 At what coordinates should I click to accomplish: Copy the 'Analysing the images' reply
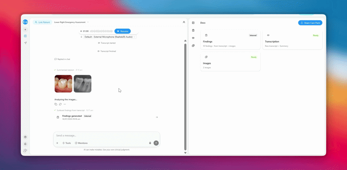pos(56,104)
